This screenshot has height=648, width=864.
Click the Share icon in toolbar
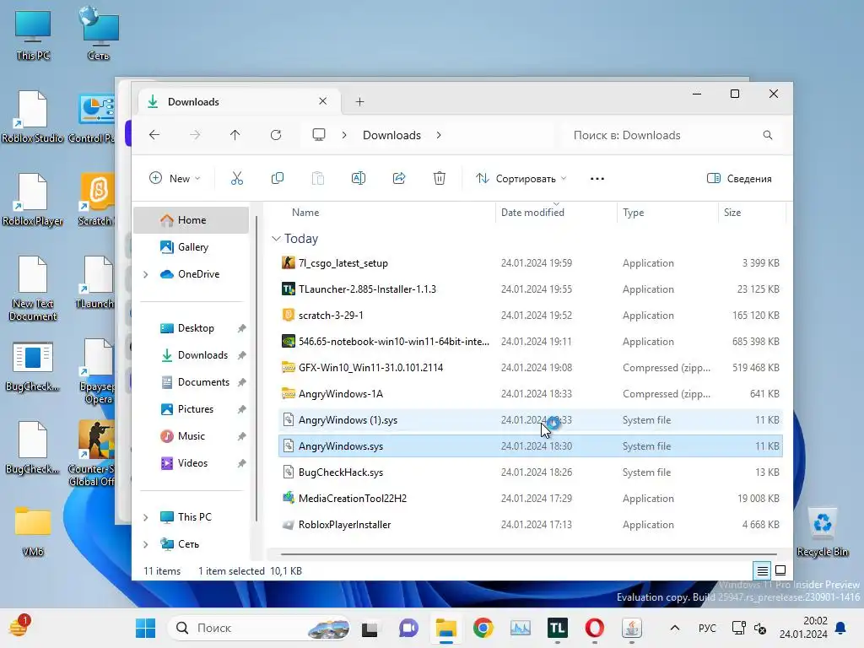pos(399,179)
